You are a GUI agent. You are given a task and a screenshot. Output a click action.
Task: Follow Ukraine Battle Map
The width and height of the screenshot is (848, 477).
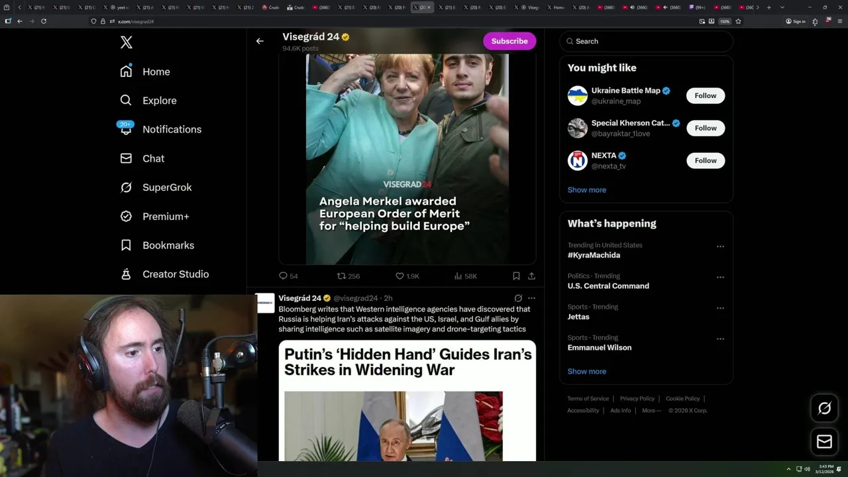(x=706, y=95)
